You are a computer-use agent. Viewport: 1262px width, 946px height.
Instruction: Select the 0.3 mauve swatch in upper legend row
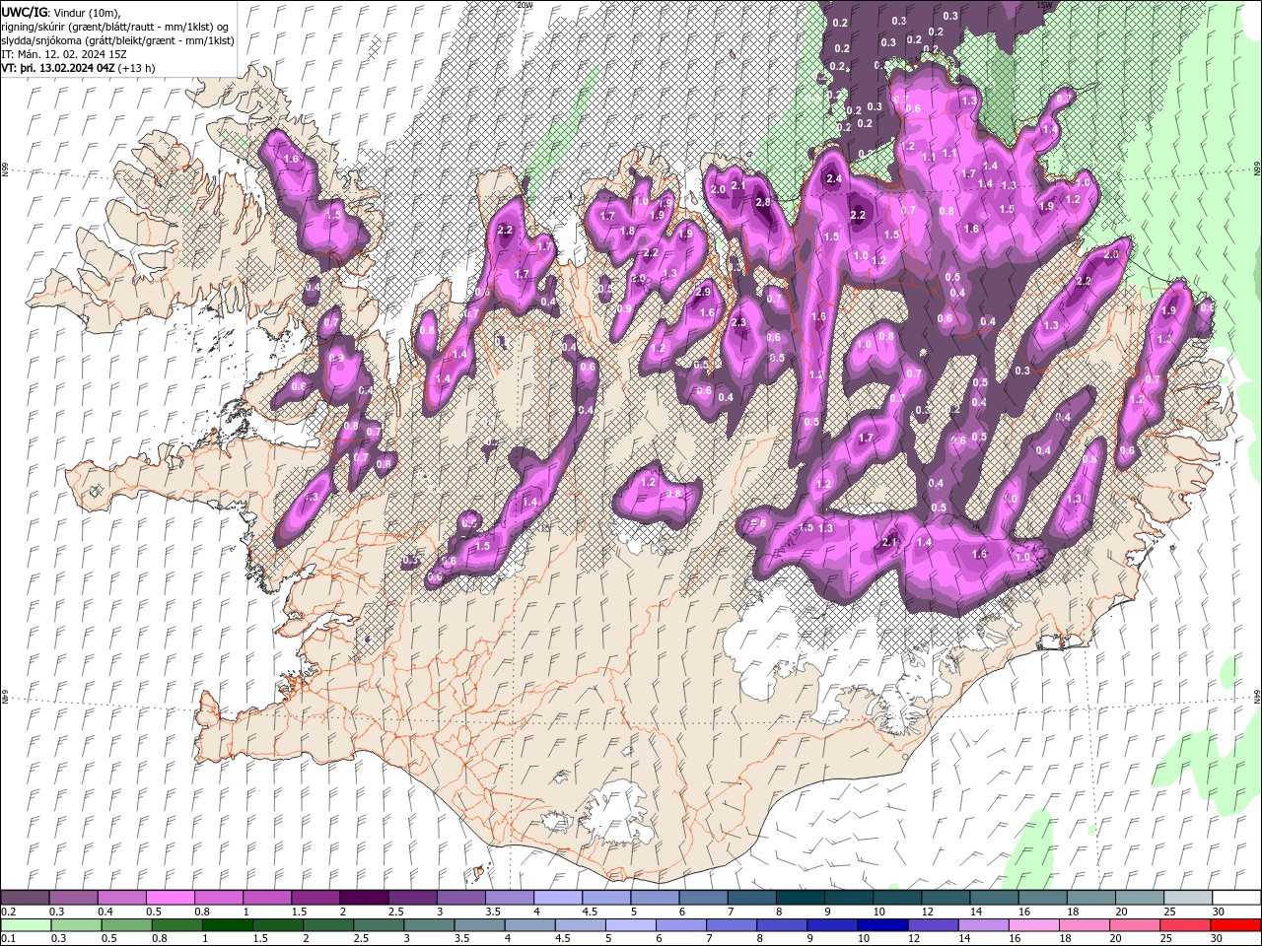click(x=73, y=898)
